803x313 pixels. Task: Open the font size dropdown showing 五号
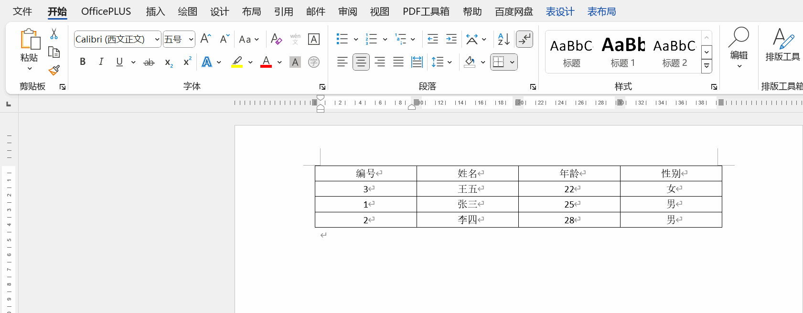coord(191,39)
